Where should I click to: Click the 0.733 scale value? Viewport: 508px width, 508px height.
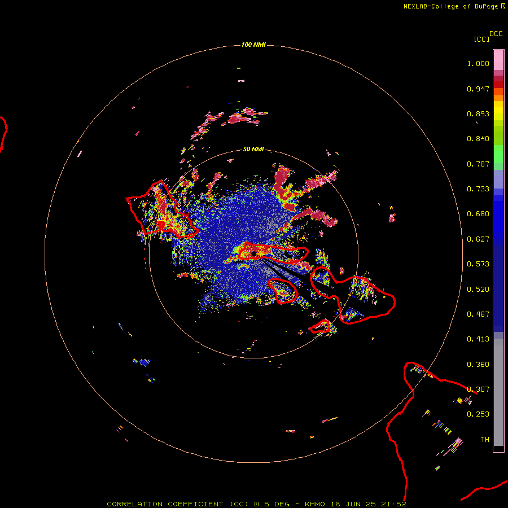click(478, 189)
